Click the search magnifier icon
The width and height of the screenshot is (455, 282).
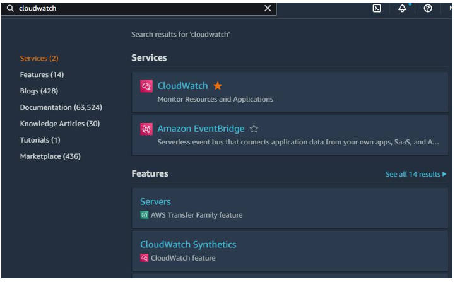click(x=10, y=8)
